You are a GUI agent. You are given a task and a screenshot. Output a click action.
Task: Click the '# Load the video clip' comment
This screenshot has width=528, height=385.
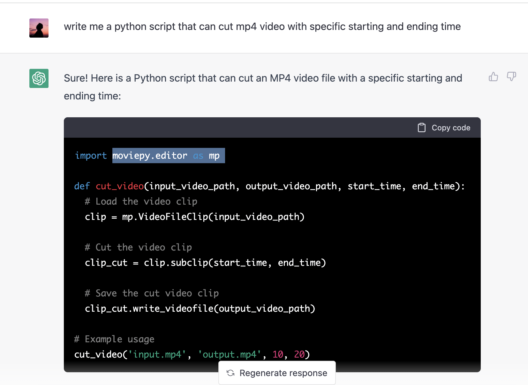[141, 201]
